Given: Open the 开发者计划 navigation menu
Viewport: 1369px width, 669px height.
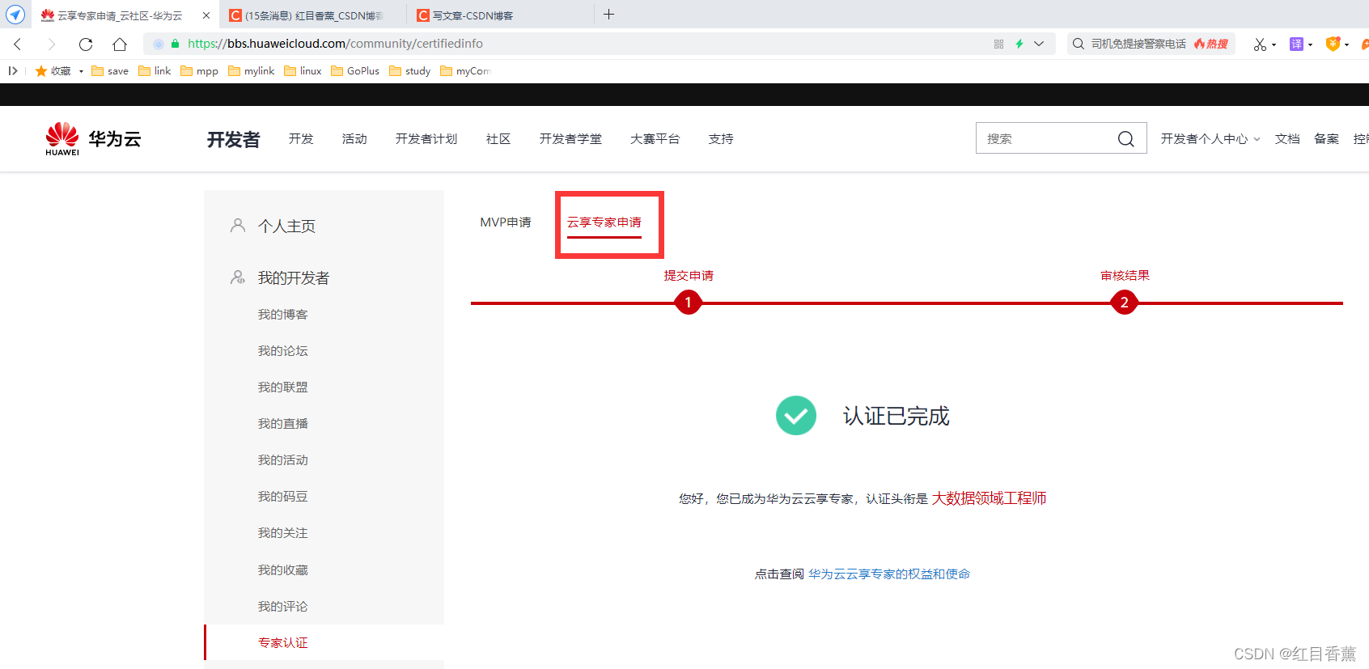Looking at the screenshot, I should coord(426,139).
